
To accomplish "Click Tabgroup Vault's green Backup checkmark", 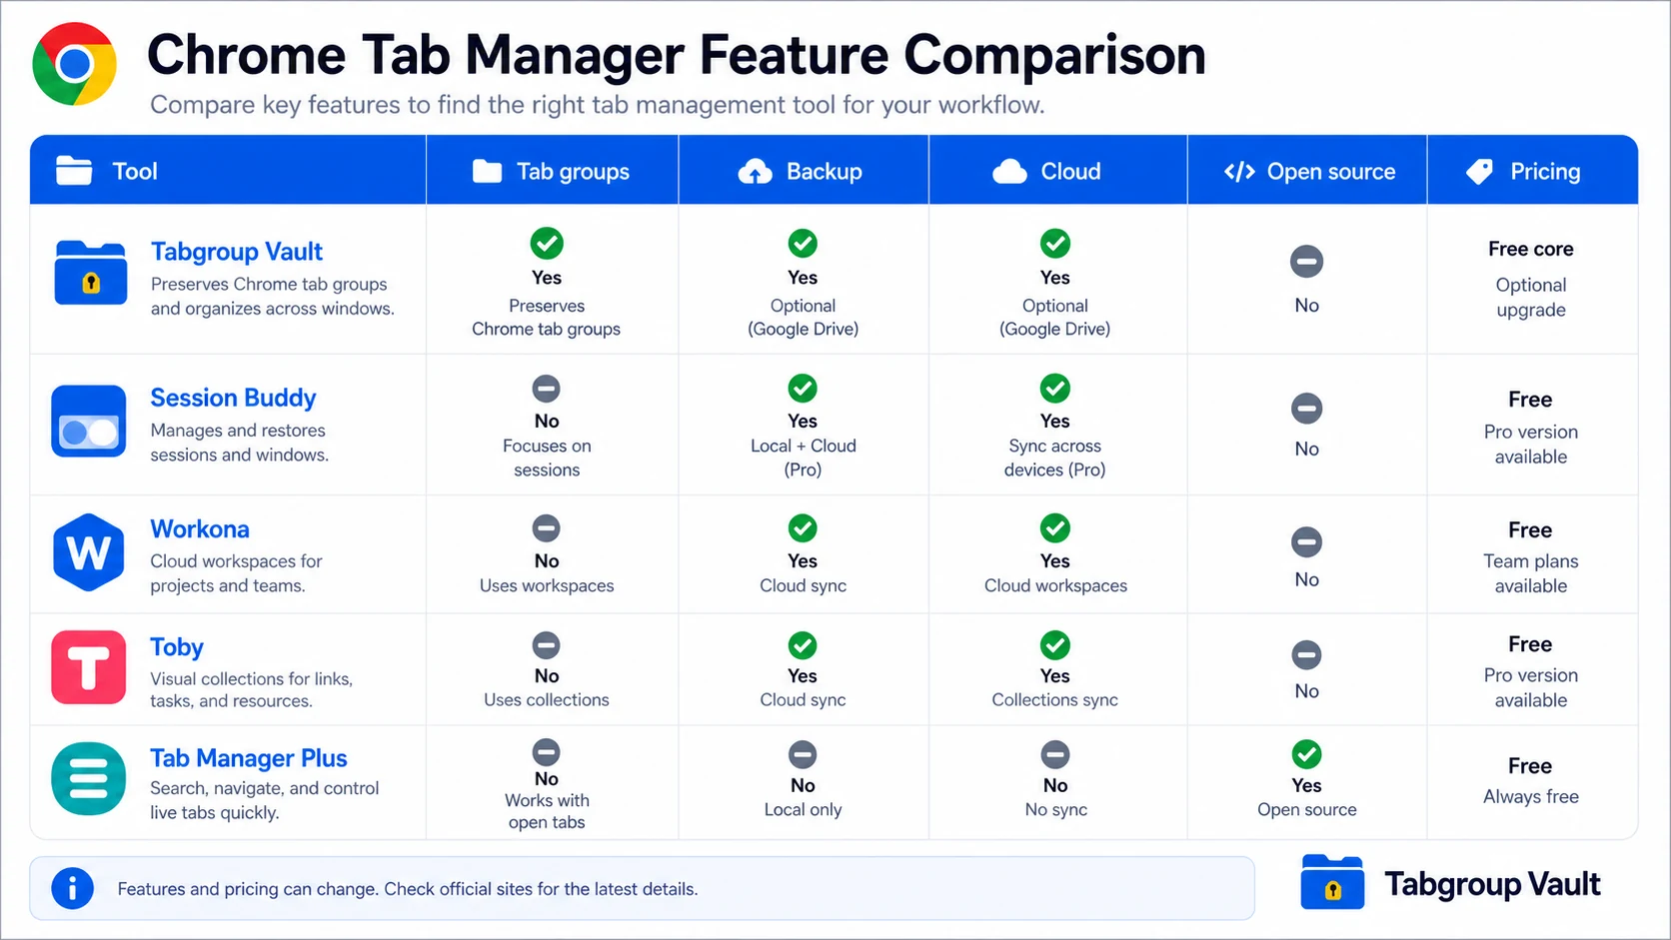I will [x=803, y=243].
